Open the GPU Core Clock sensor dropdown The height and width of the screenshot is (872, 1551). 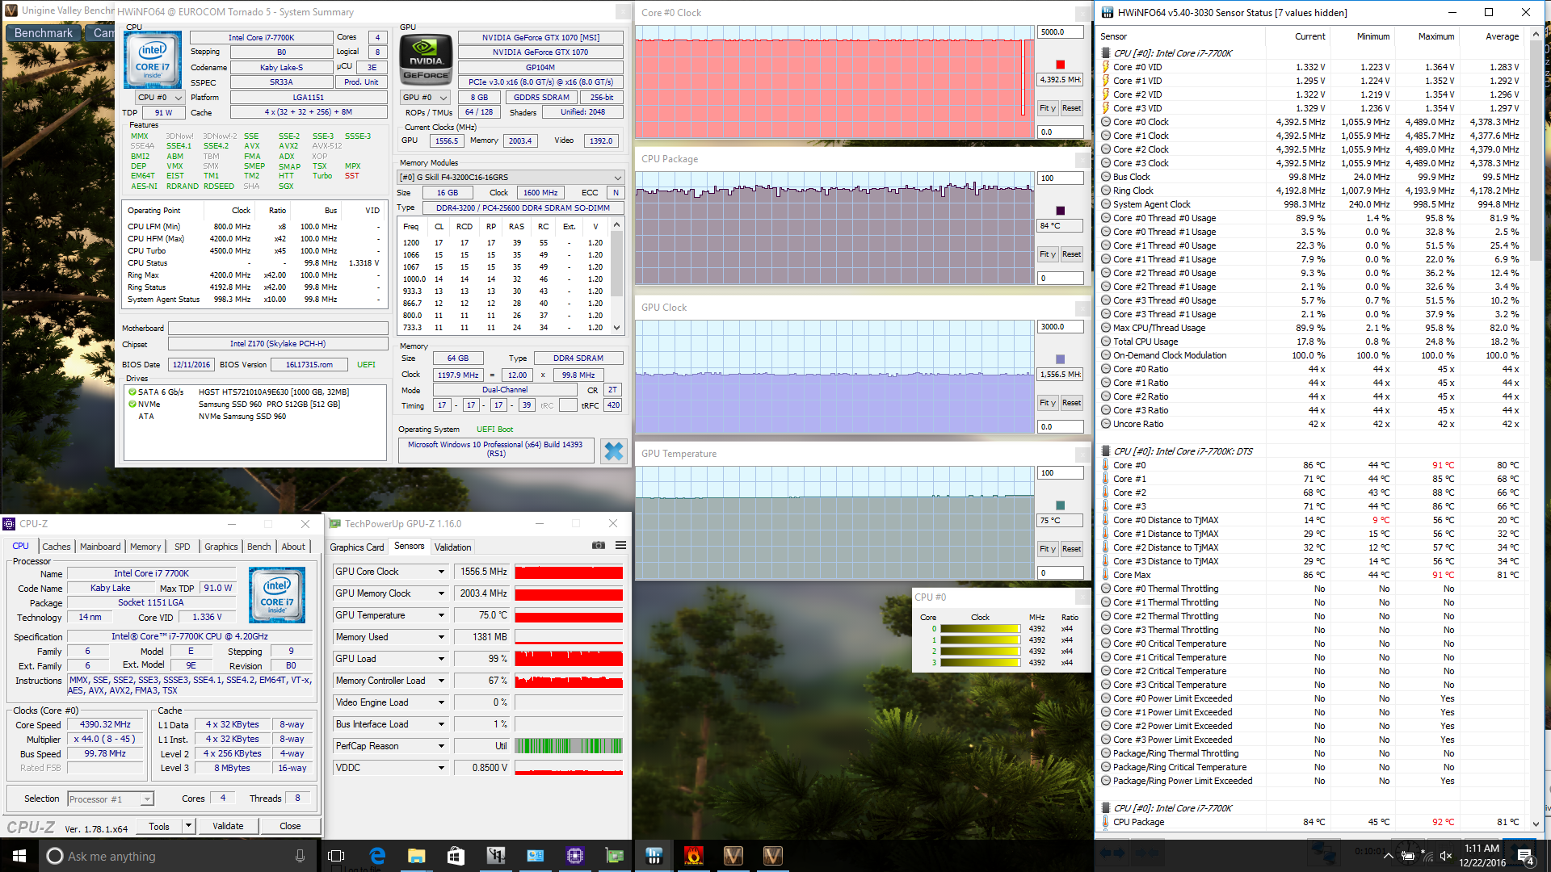click(441, 572)
